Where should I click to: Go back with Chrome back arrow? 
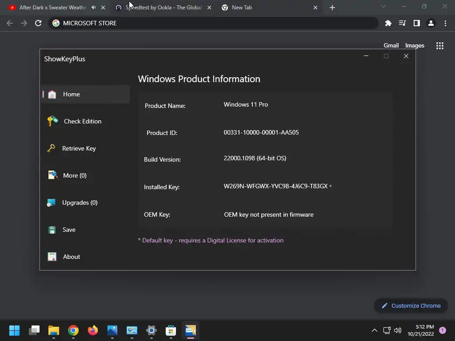[x=10, y=23]
